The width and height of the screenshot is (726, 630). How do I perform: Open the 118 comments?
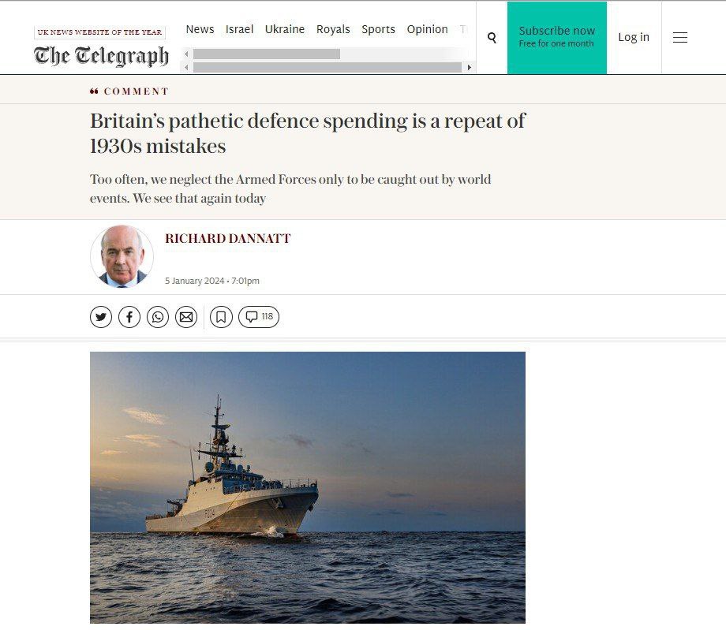coord(259,317)
